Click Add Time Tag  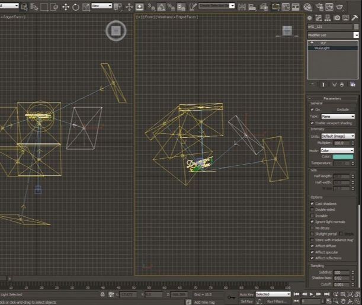[x=204, y=302]
